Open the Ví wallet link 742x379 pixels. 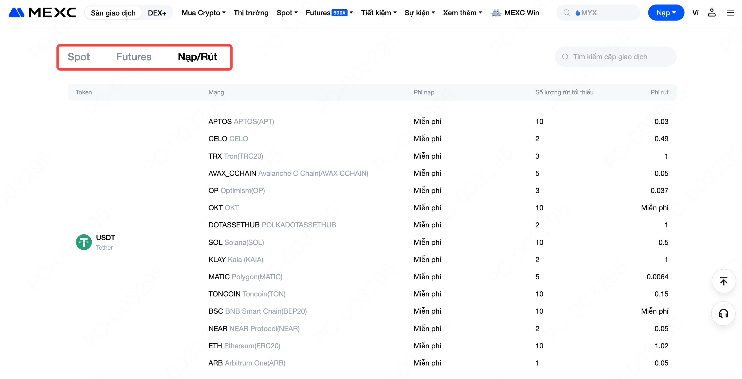point(695,13)
